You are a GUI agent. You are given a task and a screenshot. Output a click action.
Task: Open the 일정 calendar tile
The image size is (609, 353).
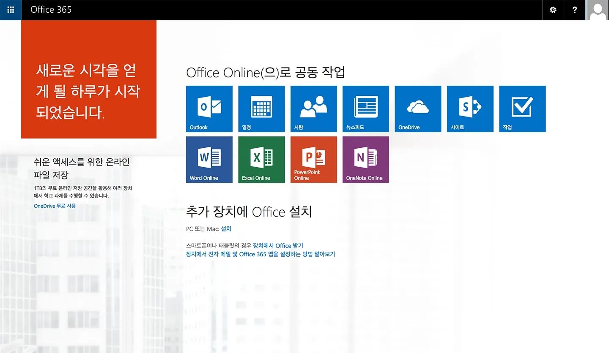[x=261, y=109]
